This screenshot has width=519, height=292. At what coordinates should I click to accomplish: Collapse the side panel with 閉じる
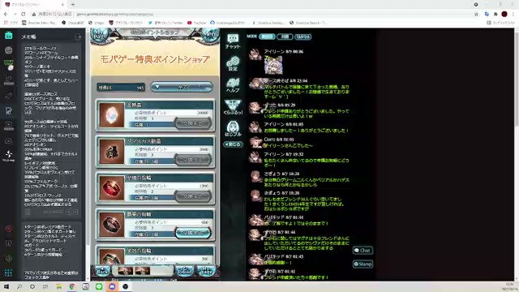(x=233, y=144)
